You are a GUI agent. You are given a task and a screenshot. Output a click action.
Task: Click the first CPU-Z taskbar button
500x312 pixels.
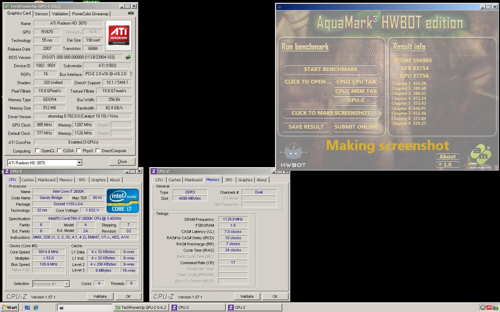point(198,307)
